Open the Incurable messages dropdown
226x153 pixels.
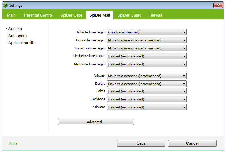(x=147, y=40)
